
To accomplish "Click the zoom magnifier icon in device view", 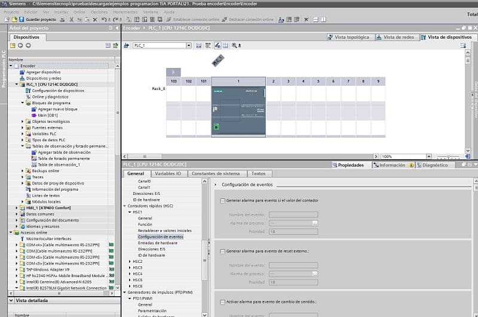I will point(234,45).
